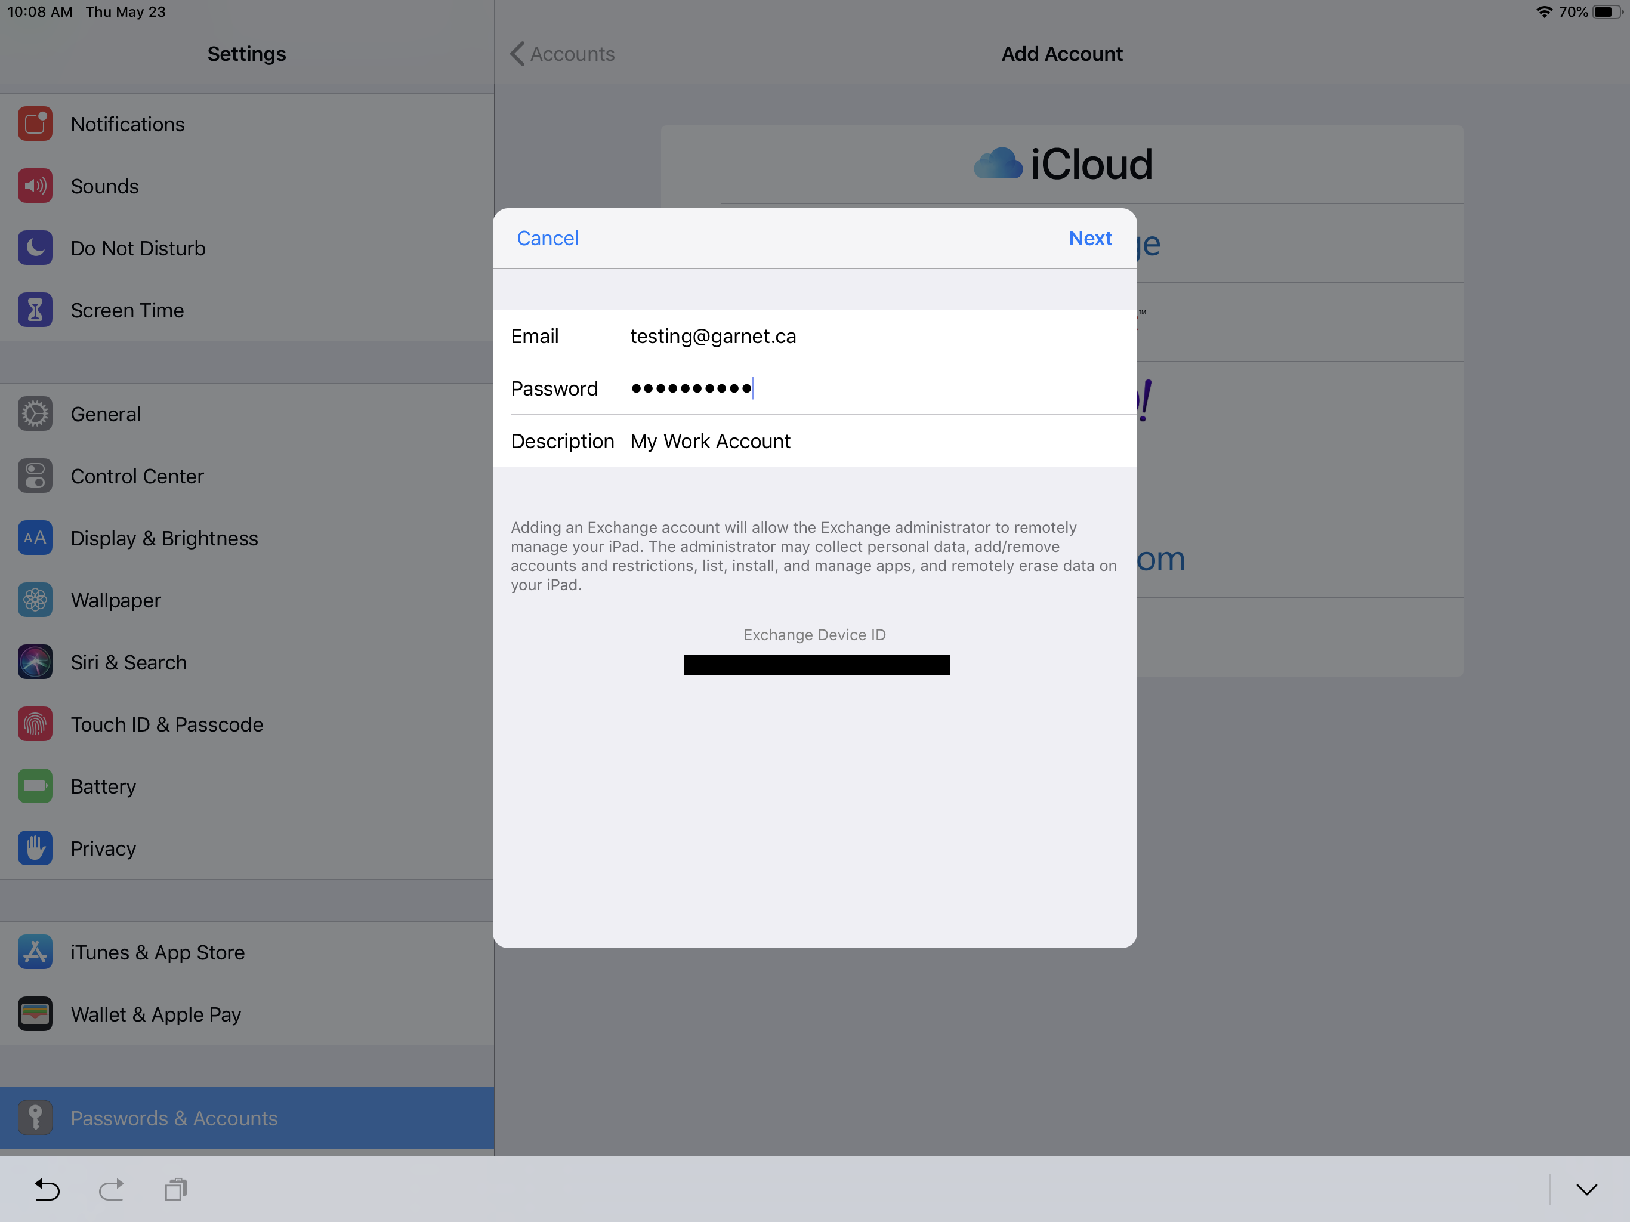Select Display & Brightness in sidebar
Viewport: 1630px width, 1222px height.
click(163, 538)
